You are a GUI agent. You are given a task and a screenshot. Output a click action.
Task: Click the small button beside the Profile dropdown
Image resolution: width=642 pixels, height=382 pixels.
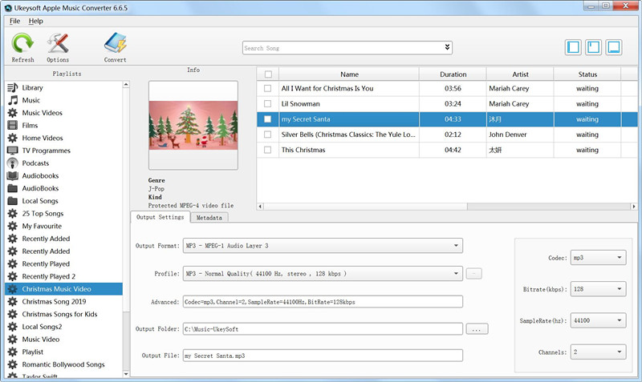click(474, 273)
